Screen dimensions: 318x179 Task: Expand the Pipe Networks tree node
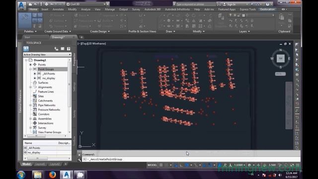tap(30, 105)
